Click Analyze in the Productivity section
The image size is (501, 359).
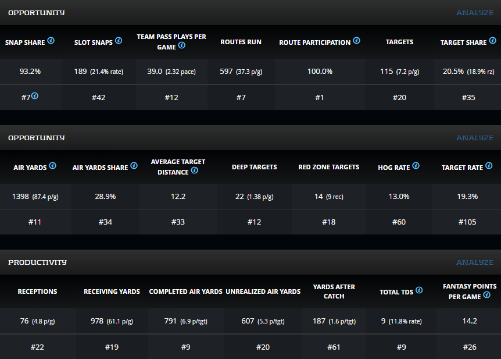coord(475,262)
